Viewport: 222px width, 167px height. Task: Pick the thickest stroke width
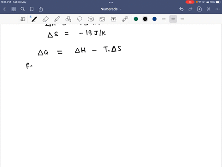[182, 19]
